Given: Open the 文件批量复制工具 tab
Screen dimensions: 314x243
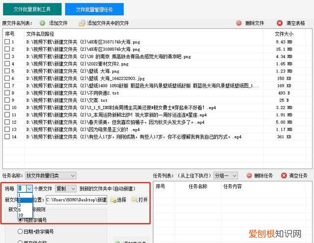Looking at the screenshot, I should pyautogui.click(x=32, y=9).
